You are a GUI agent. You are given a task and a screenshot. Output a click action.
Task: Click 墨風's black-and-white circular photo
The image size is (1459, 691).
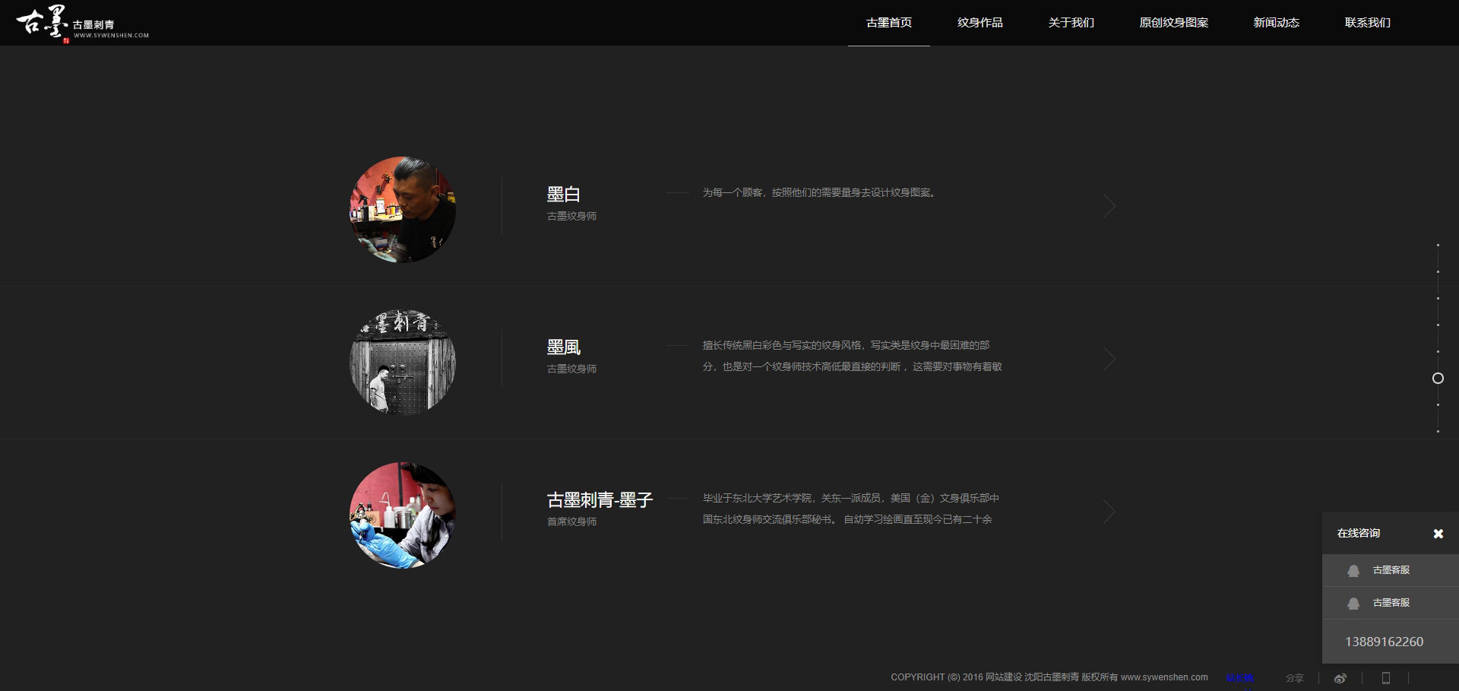(x=403, y=362)
